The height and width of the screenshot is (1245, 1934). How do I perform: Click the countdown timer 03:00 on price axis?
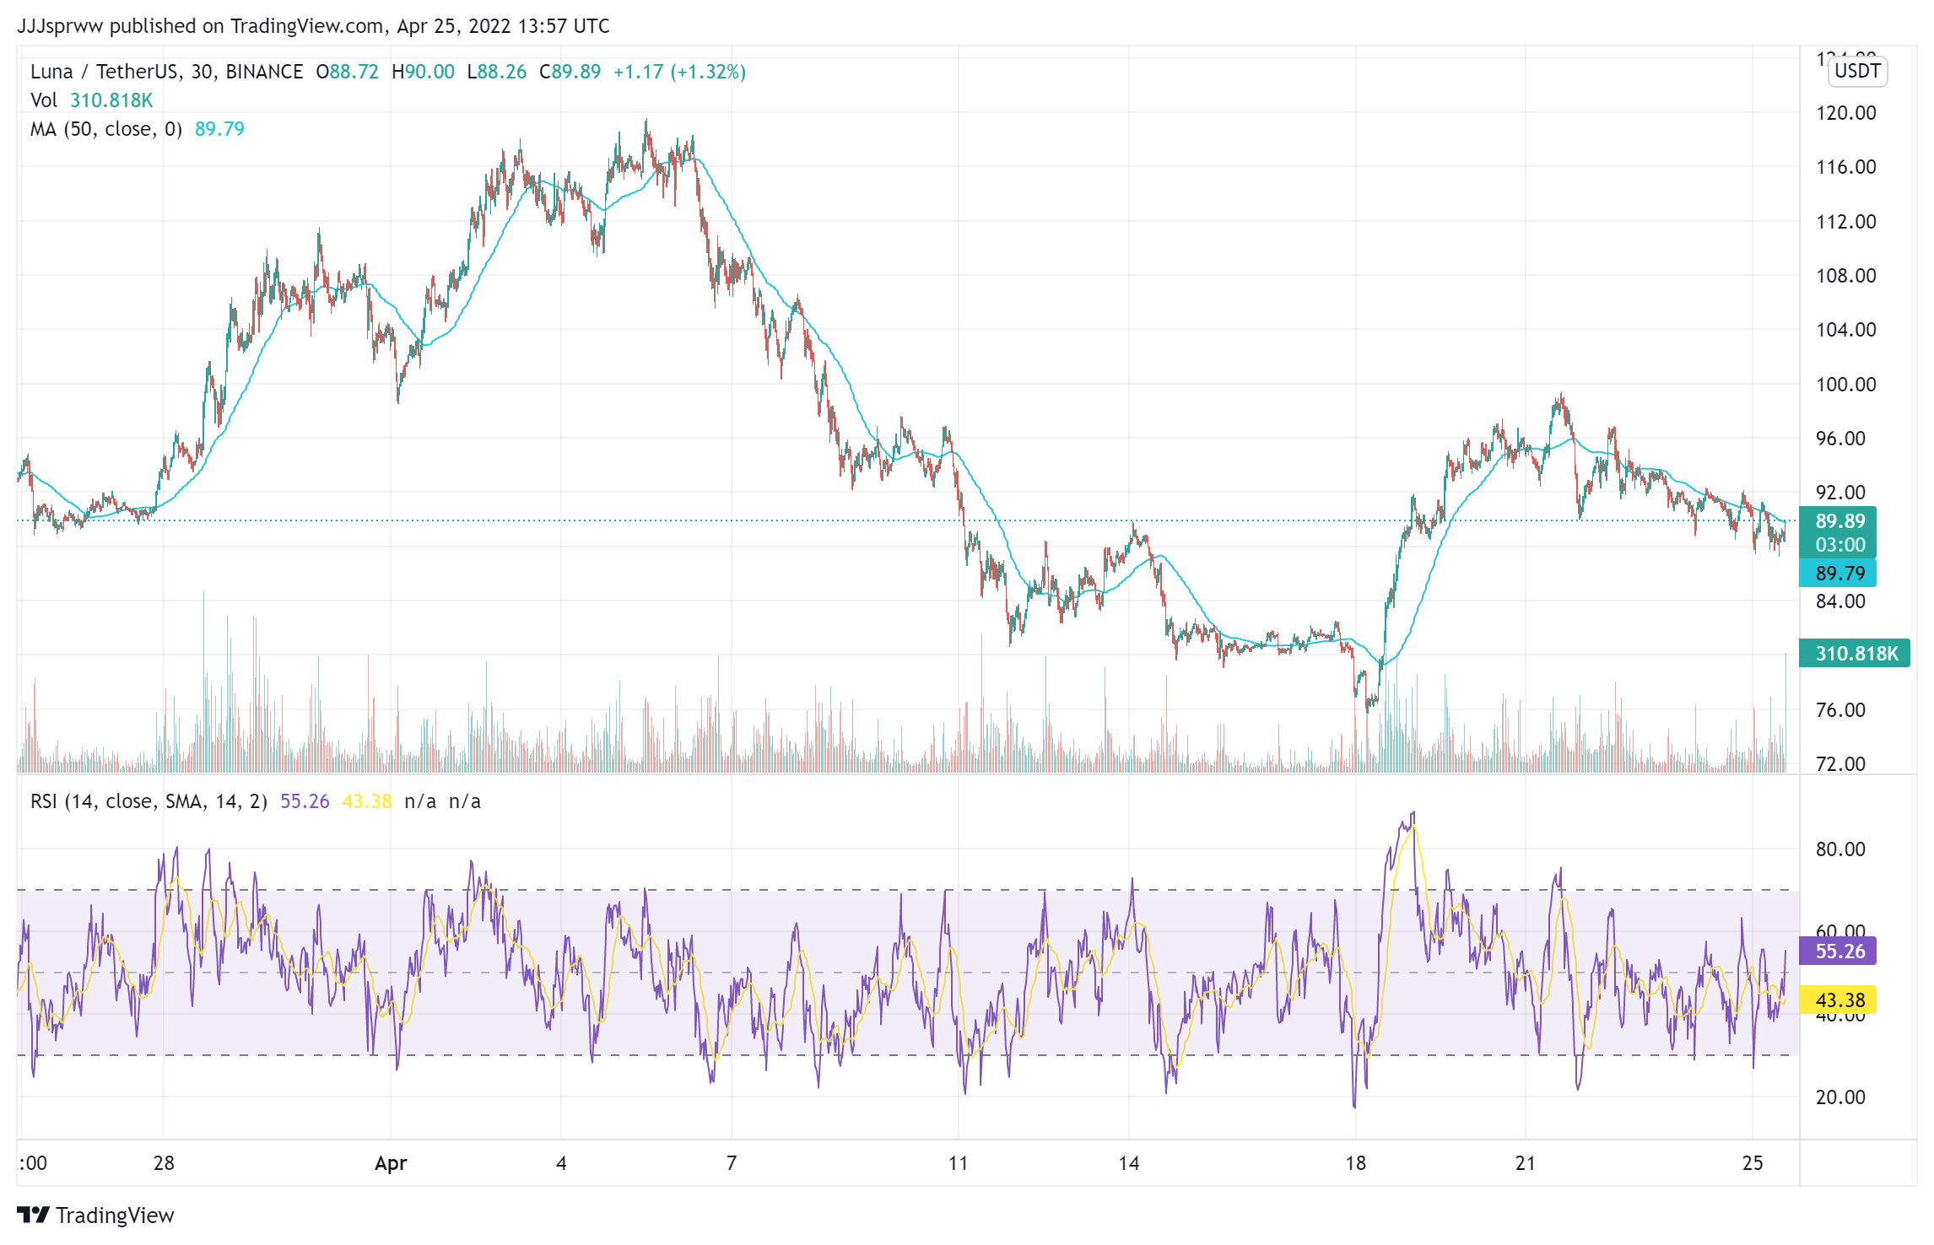tap(1839, 545)
